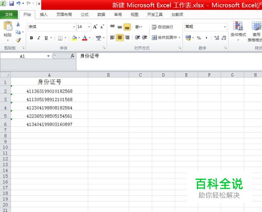Switch to the 审阅 ribbon tab
This screenshot has height=212, width=262.
point(118,15)
